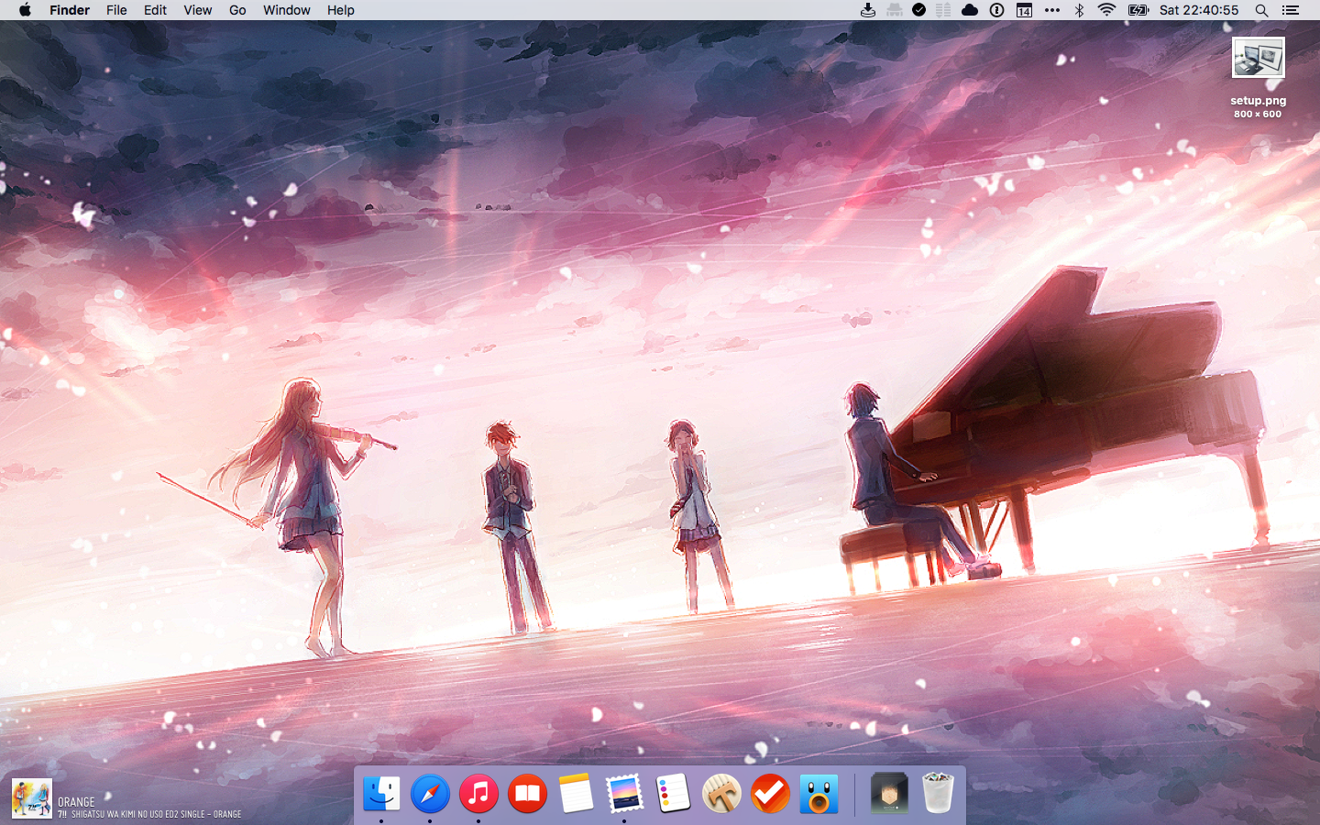This screenshot has height=825, width=1320.
Task: Open the battery status menu
Action: 1138,10
